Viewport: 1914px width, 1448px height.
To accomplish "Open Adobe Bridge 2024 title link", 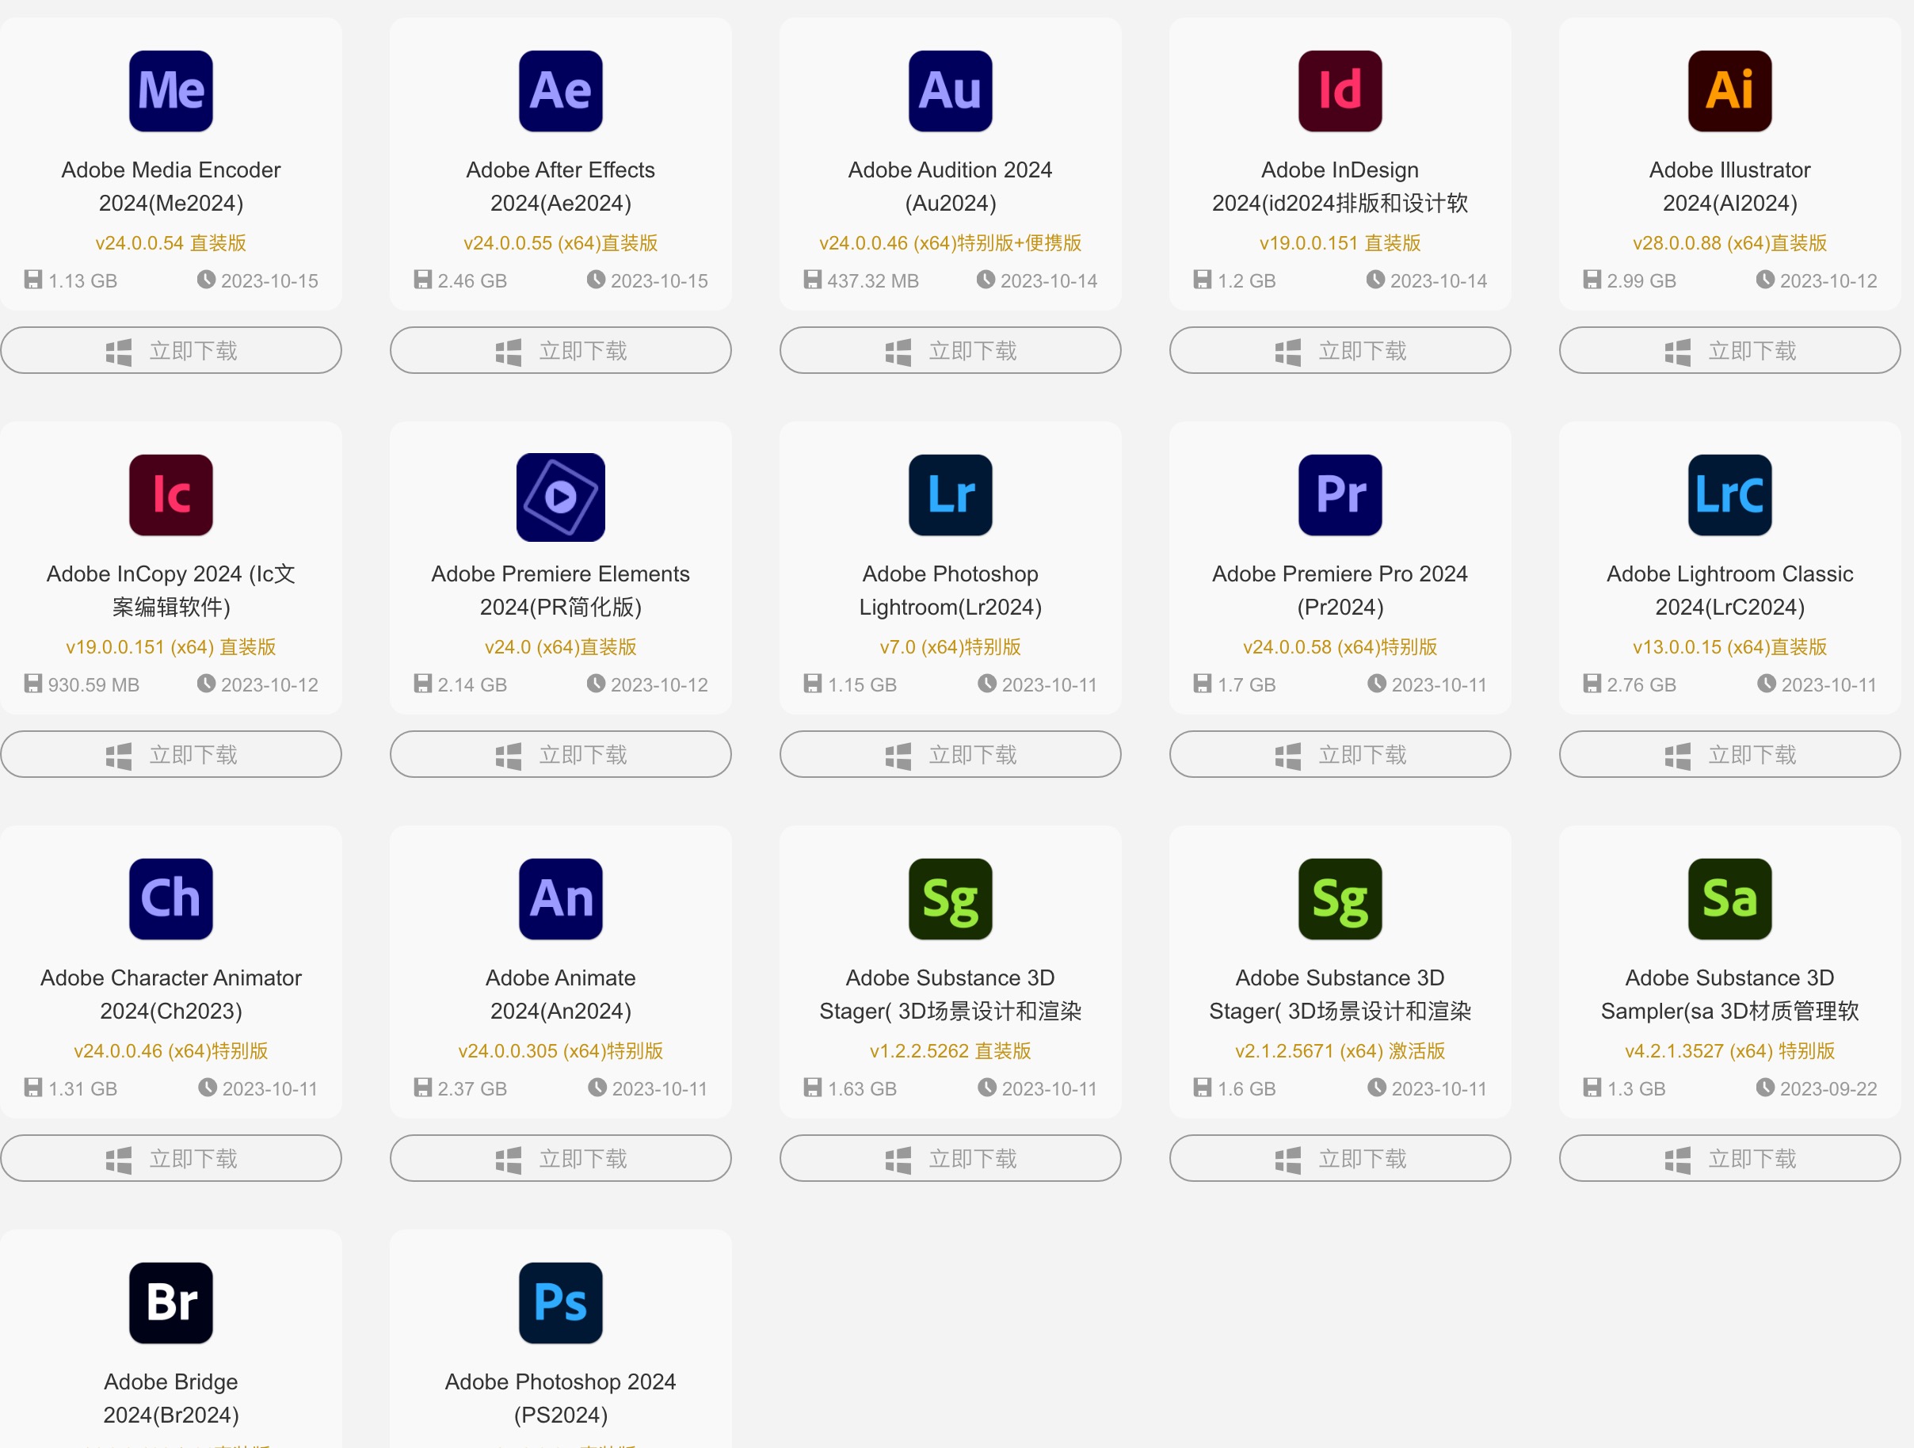I will pos(170,1398).
